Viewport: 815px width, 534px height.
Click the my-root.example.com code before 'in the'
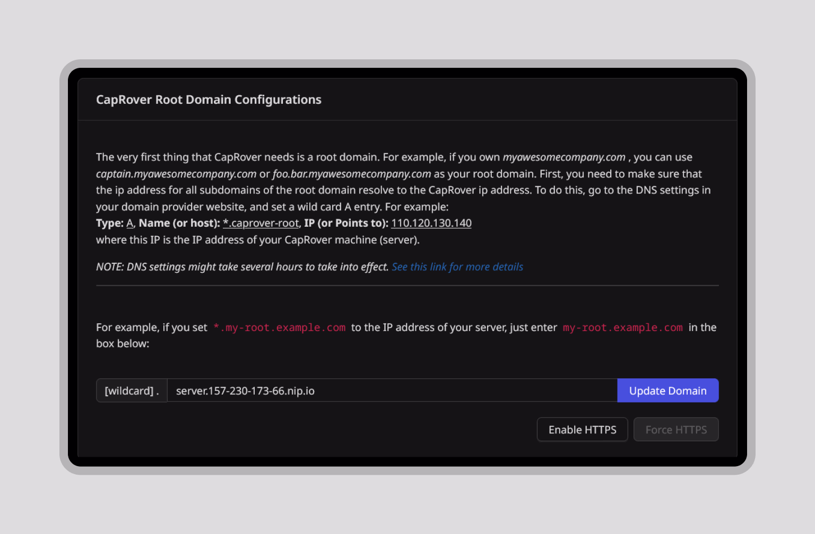click(x=622, y=327)
